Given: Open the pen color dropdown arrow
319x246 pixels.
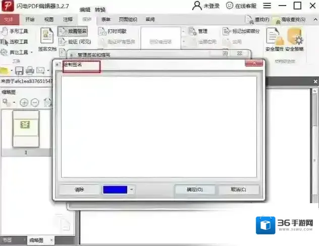Looking at the screenshot, I should (131, 190).
